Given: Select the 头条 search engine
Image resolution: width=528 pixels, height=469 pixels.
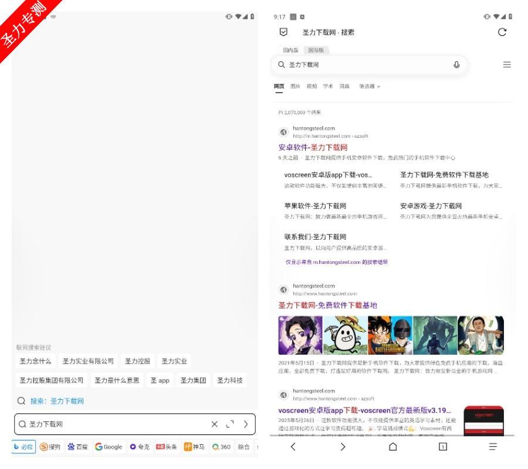Looking at the screenshot, I should [167, 447].
